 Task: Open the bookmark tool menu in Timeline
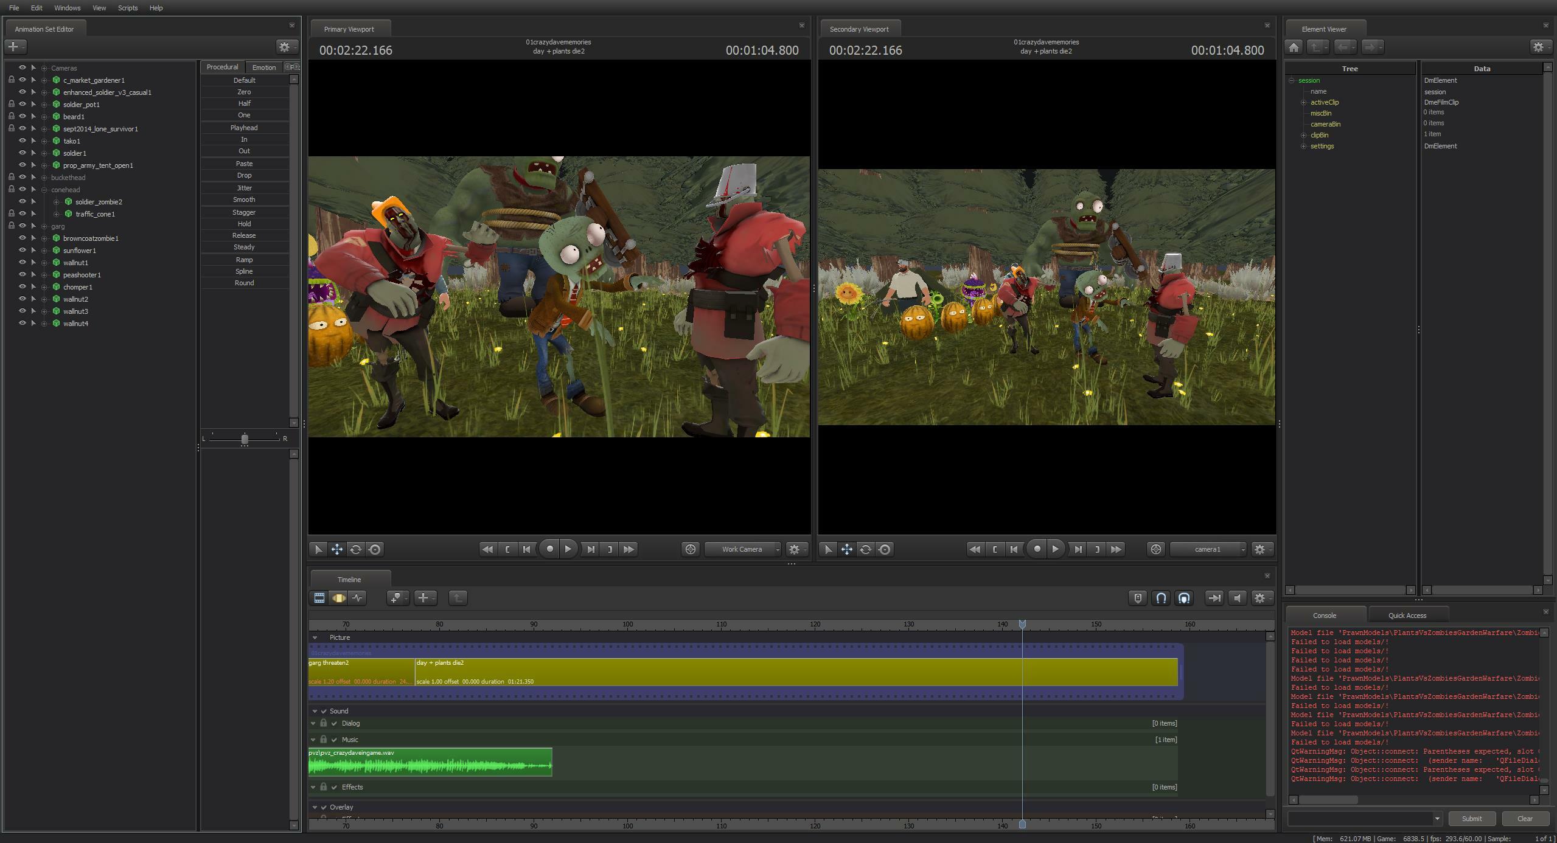point(398,598)
